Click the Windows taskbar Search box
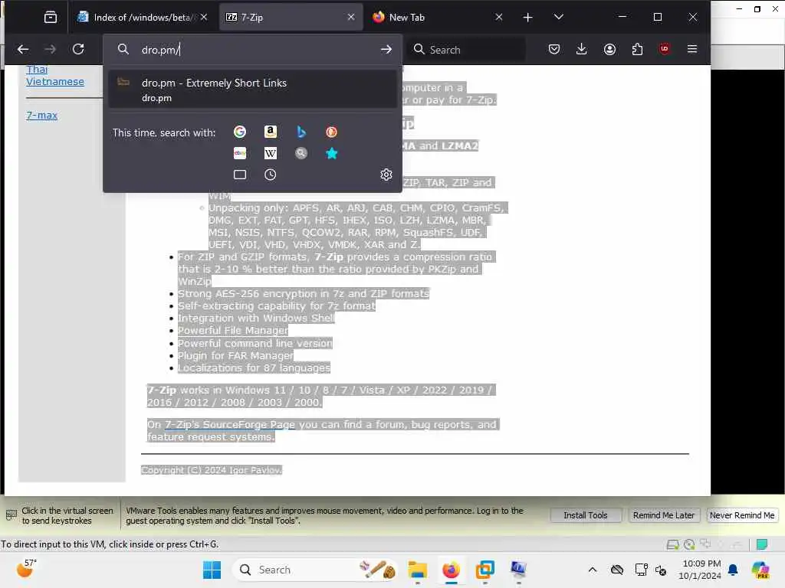The image size is (785, 588). point(315,570)
